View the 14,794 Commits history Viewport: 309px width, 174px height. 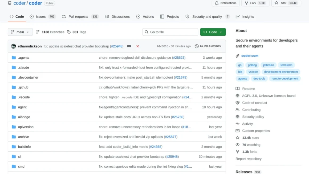[x=208, y=46]
